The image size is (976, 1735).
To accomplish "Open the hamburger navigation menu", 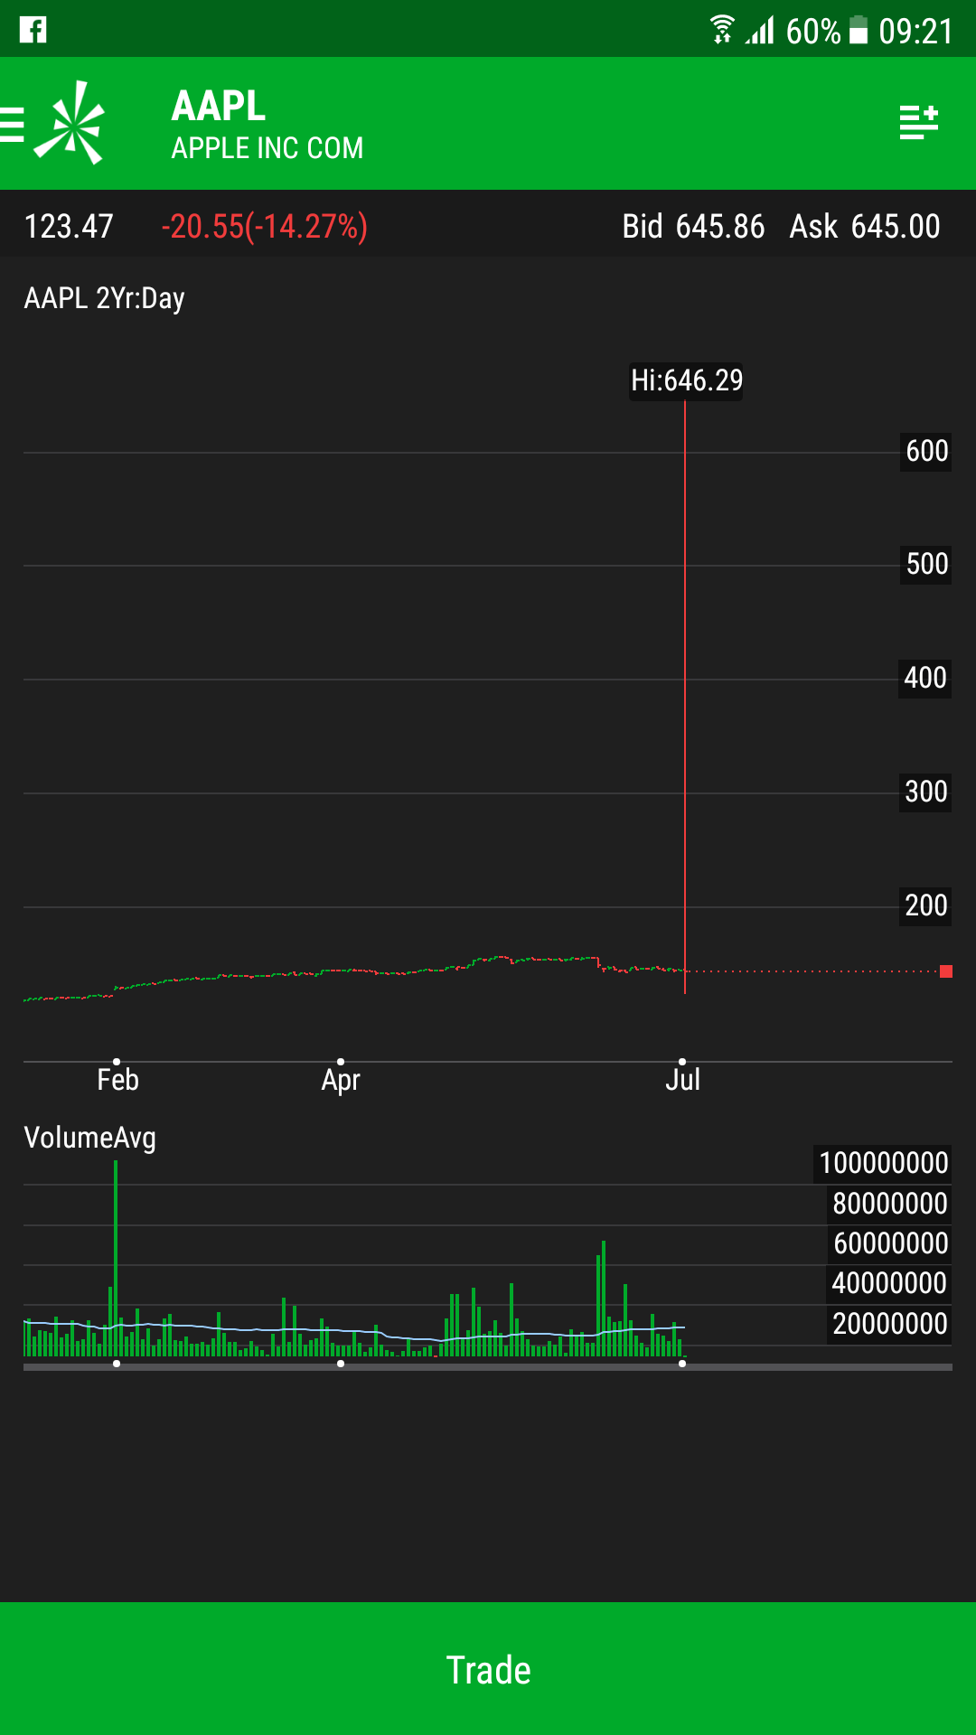I will (12, 125).
